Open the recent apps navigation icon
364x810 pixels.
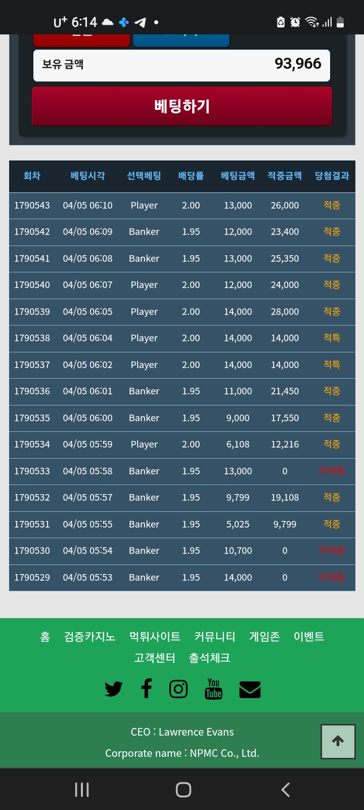[x=82, y=790]
